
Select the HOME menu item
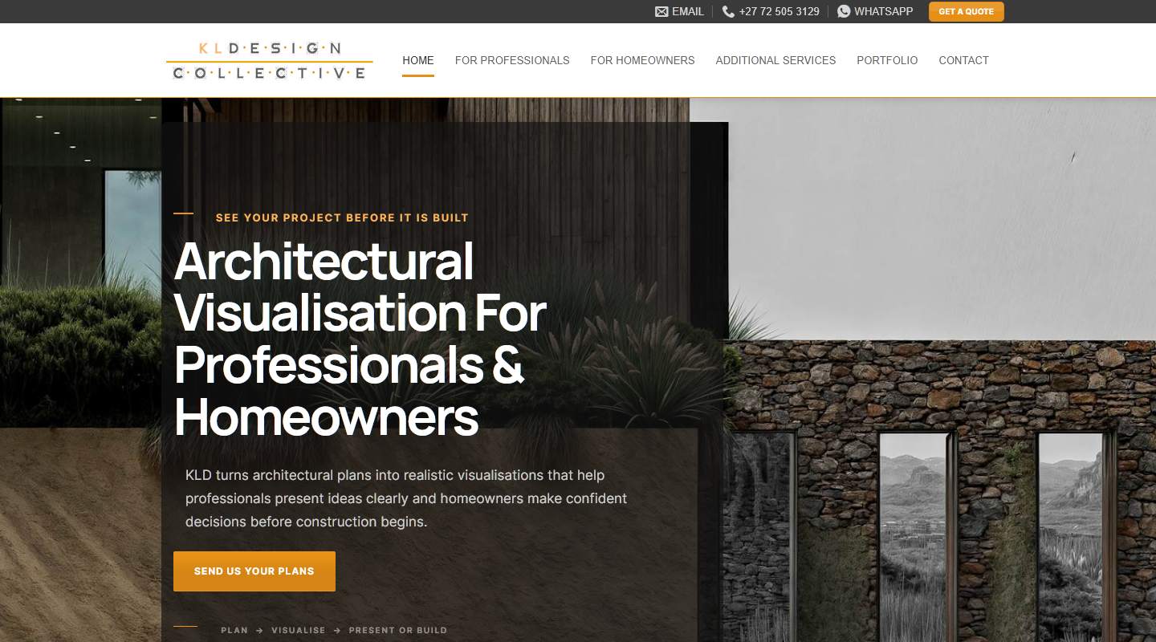click(x=418, y=60)
